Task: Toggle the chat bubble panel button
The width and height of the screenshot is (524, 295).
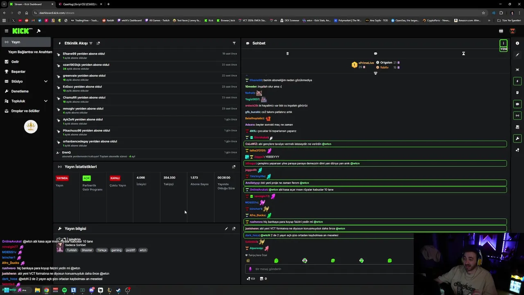Action: (x=517, y=104)
